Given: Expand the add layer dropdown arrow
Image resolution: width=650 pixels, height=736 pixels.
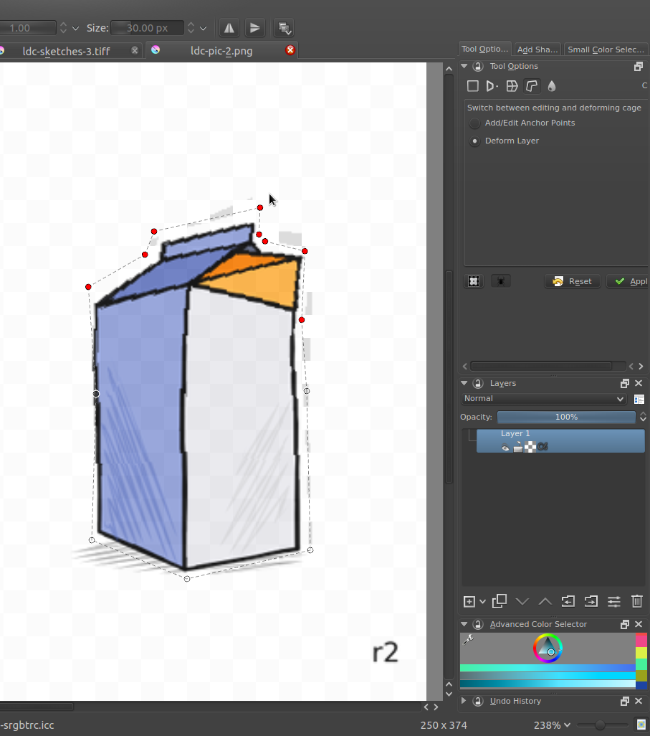Looking at the screenshot, I should 483,602.
